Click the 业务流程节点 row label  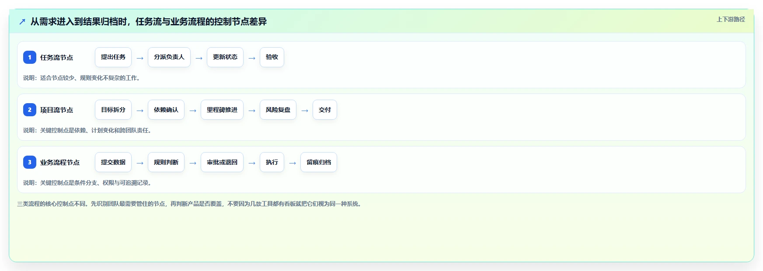pos(60,162)
